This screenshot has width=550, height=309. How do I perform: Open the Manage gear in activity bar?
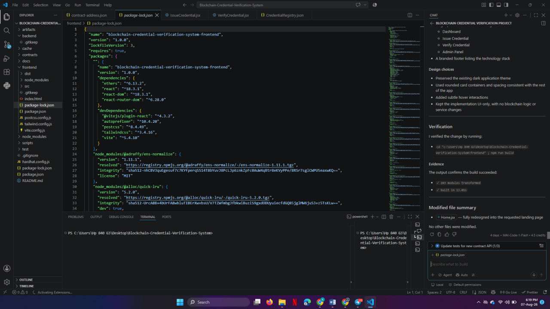click(x=6, y=282)
